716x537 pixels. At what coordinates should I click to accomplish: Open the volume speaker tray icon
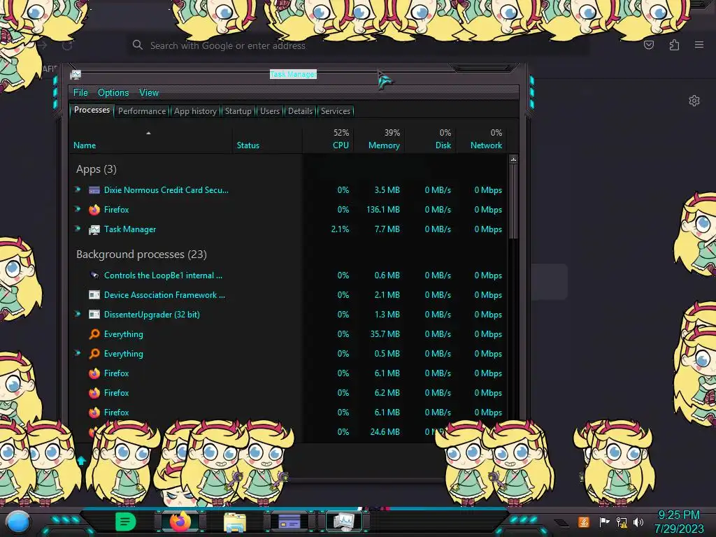coord(638,522)
